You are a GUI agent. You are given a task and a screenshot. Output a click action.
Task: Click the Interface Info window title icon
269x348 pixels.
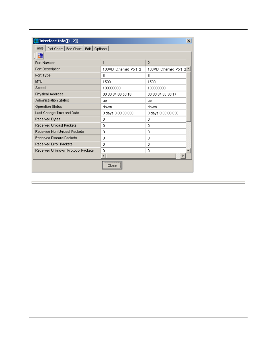pos(36,41)
